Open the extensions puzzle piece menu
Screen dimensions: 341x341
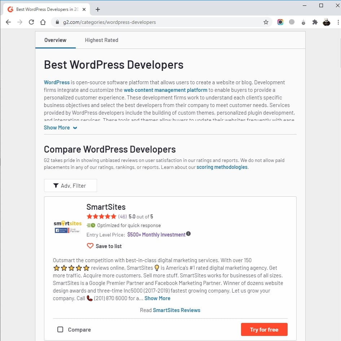(315, 22)
